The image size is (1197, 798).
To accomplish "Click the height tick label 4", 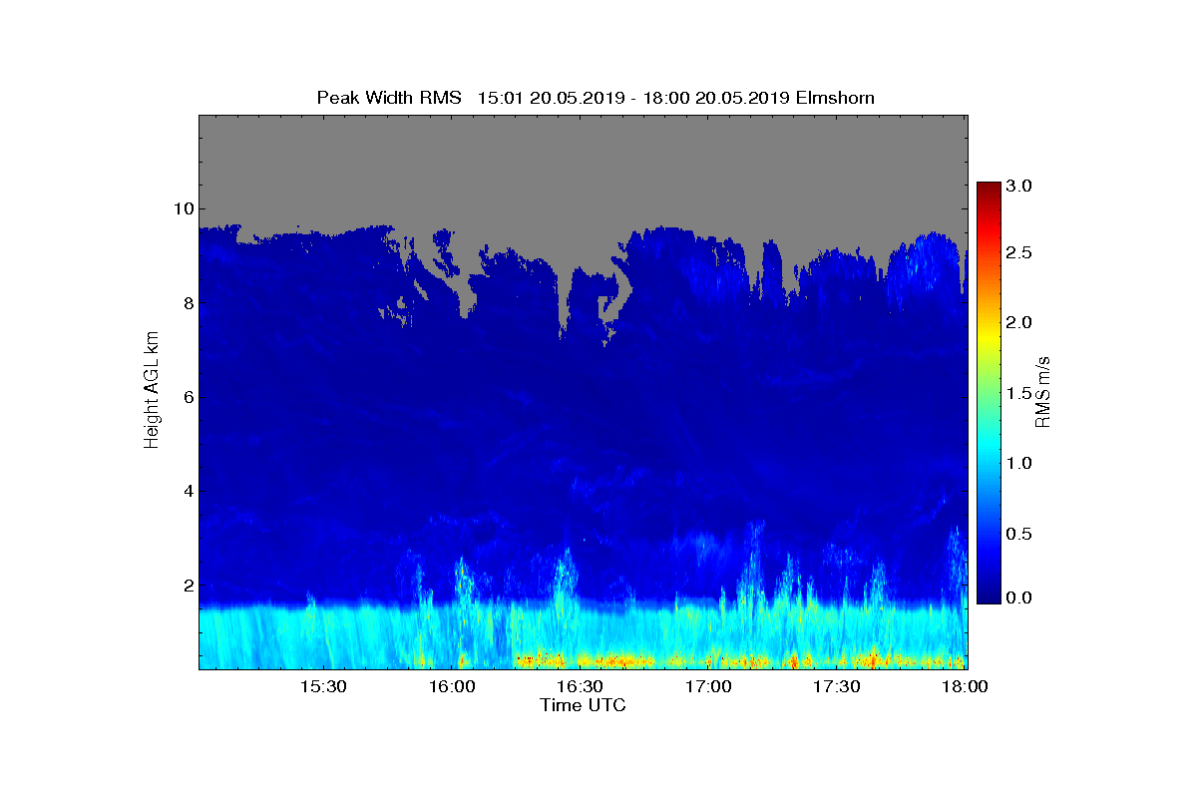I will [x=188, y=491].
